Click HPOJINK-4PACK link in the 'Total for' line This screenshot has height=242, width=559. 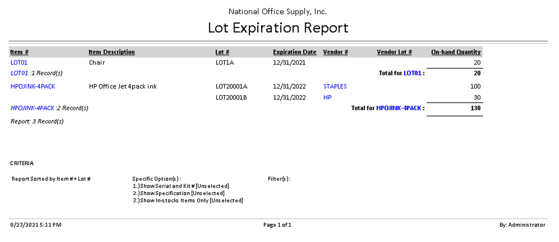point(399,108)
